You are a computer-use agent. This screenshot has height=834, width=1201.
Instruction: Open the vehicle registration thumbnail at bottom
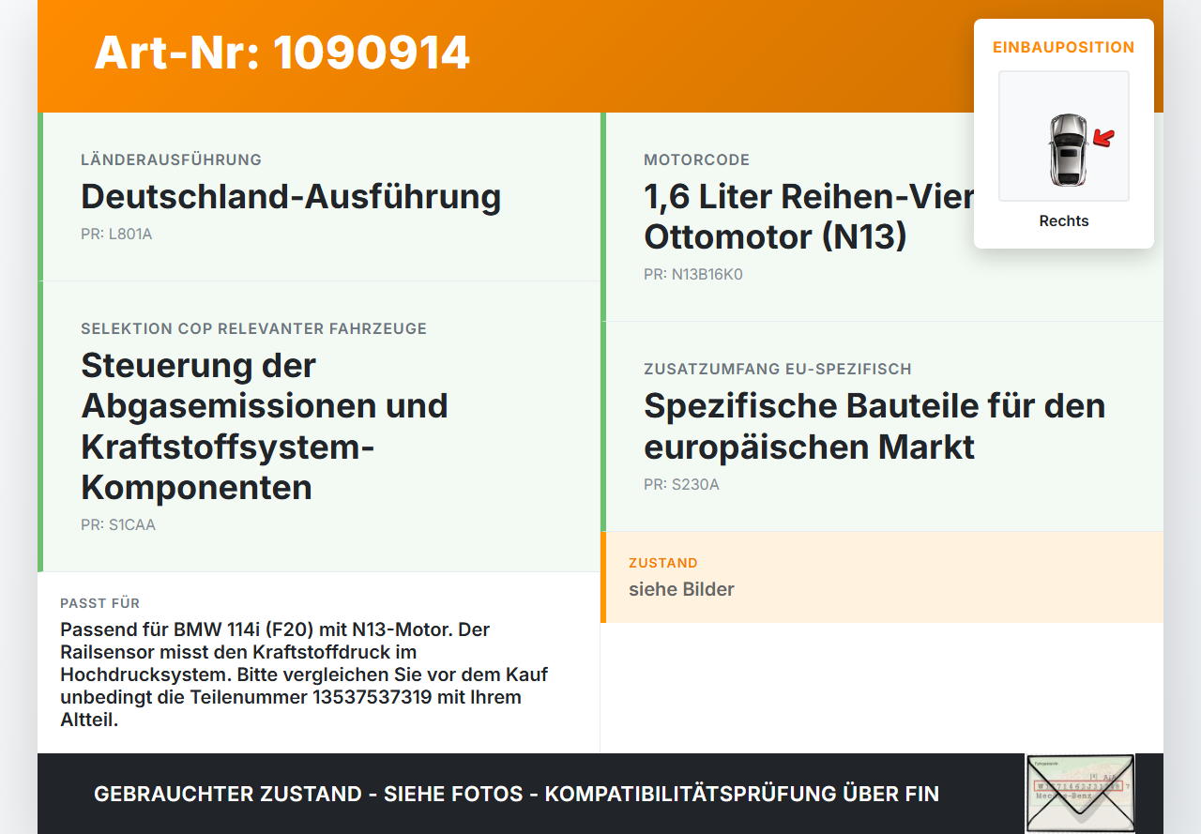(x=1080, y=794)
